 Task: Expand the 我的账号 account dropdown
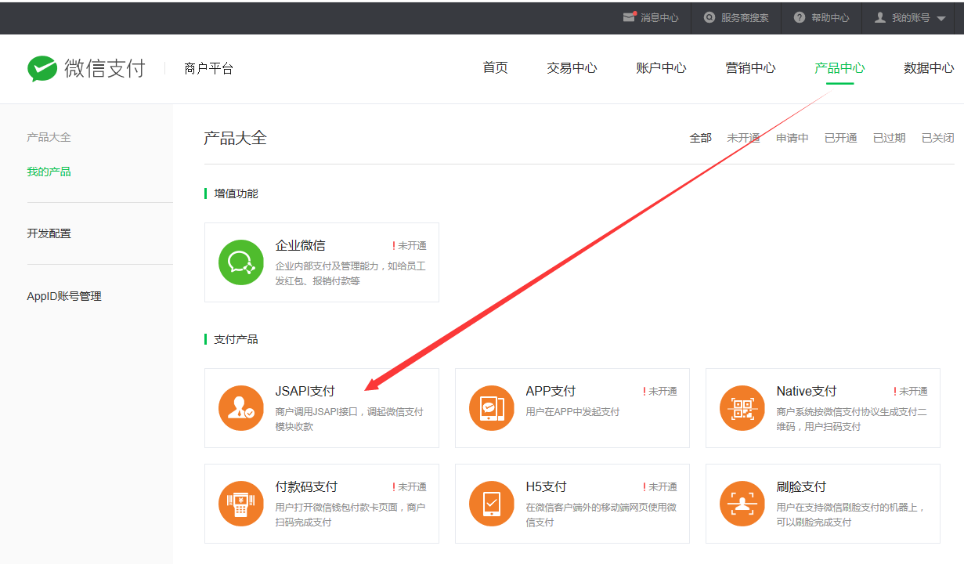pyautogui.click(x=910, y=17)
